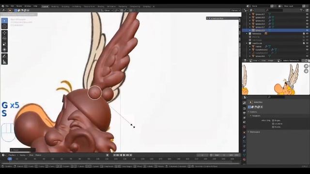
Task: Open the Render properties tab
Action: coord(244,108)
